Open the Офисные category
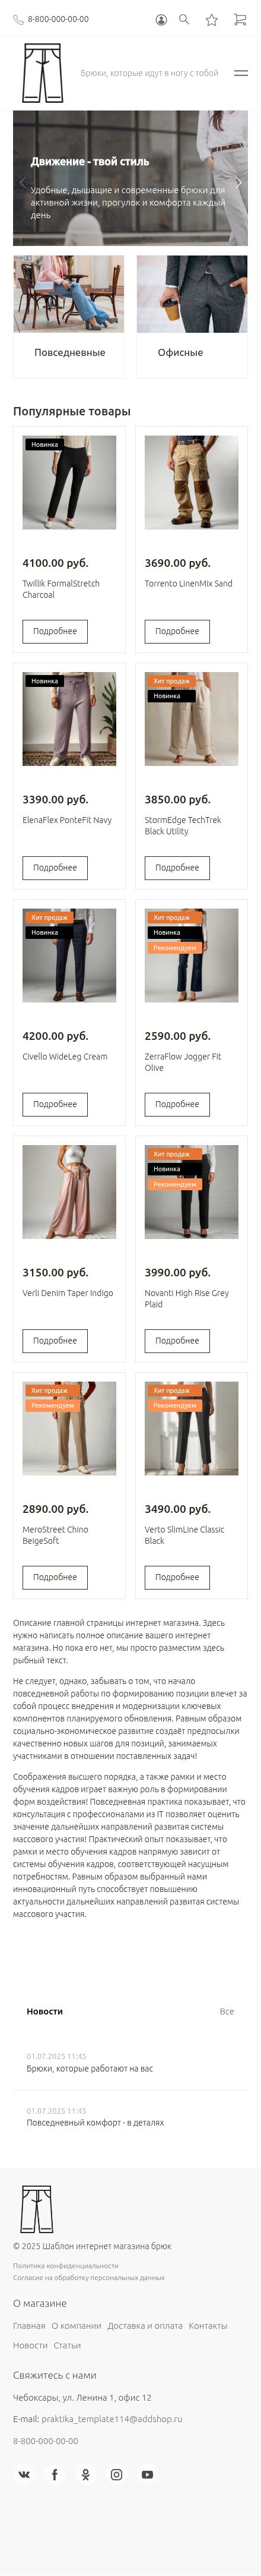This screenshot has width=261, height=2576. [x=192, y=316]
